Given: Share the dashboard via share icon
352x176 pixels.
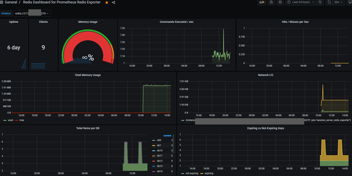Looking at the screenshot, I should 114,3.
